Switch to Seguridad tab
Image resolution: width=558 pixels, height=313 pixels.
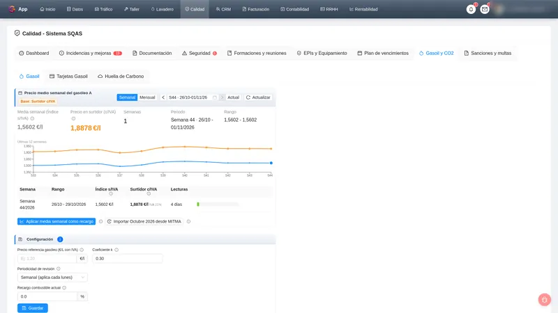[x=199, y=54]
